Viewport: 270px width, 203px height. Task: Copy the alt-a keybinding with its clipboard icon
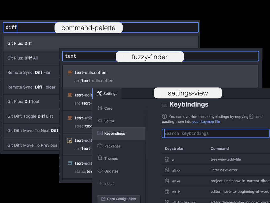(x=167, y=181)
